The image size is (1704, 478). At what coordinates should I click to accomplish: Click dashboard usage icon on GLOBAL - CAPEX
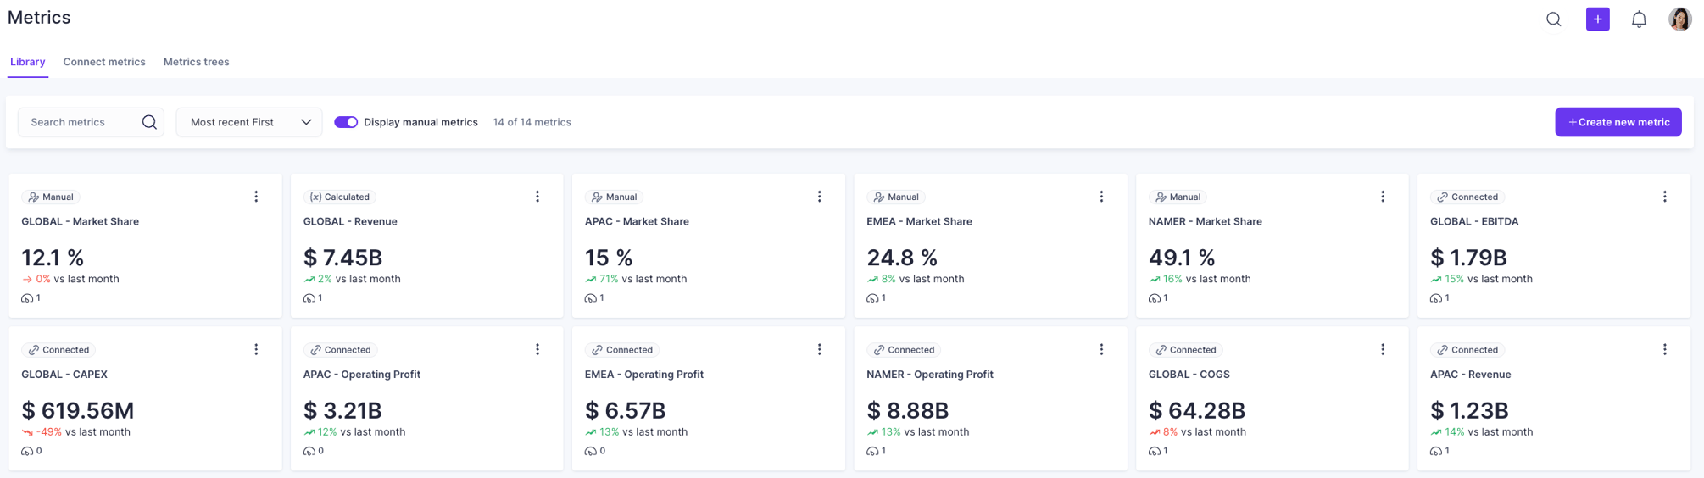point(27,451)
